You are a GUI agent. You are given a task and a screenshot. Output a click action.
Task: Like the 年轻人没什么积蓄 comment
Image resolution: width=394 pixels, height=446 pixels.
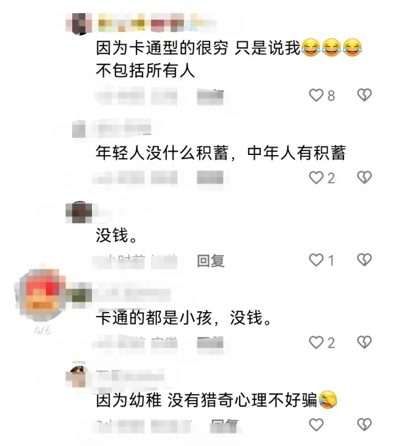(316, 177)
